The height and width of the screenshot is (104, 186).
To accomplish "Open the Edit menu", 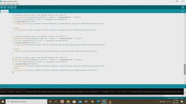I will click(4, 4).
